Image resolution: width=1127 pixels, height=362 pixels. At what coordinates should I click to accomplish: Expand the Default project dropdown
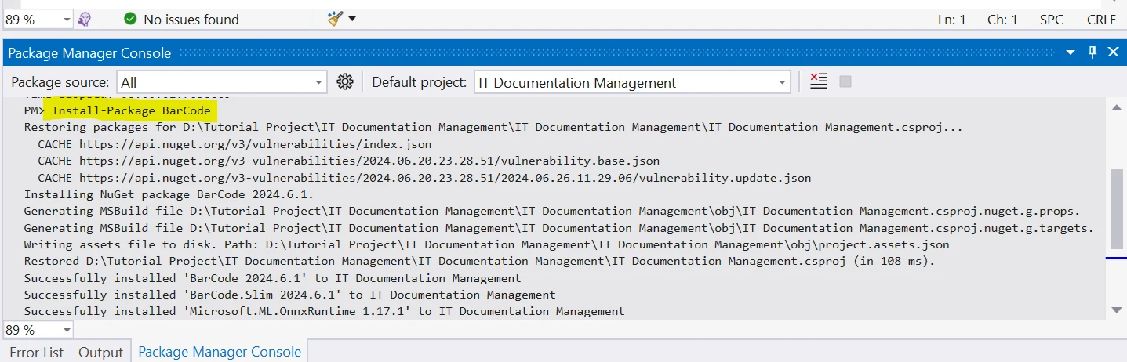(782, 82)
